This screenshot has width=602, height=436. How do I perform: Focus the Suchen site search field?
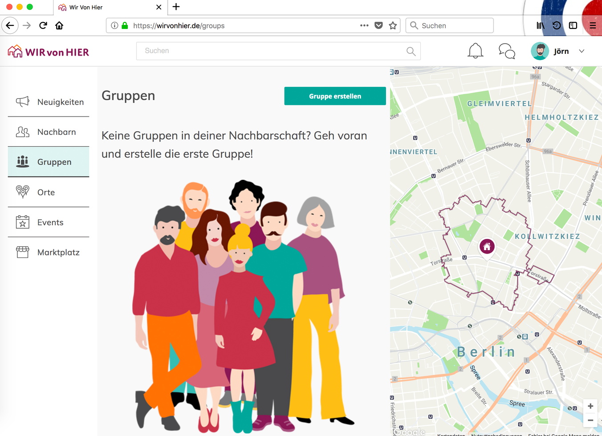coord(272,51)
